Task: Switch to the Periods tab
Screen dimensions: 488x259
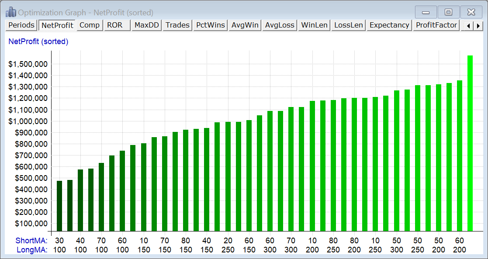Action: (21, 25)
